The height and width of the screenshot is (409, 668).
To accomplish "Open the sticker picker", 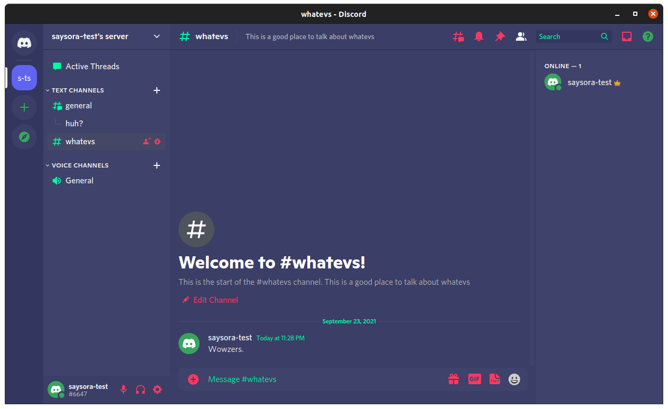I will 494,379.
